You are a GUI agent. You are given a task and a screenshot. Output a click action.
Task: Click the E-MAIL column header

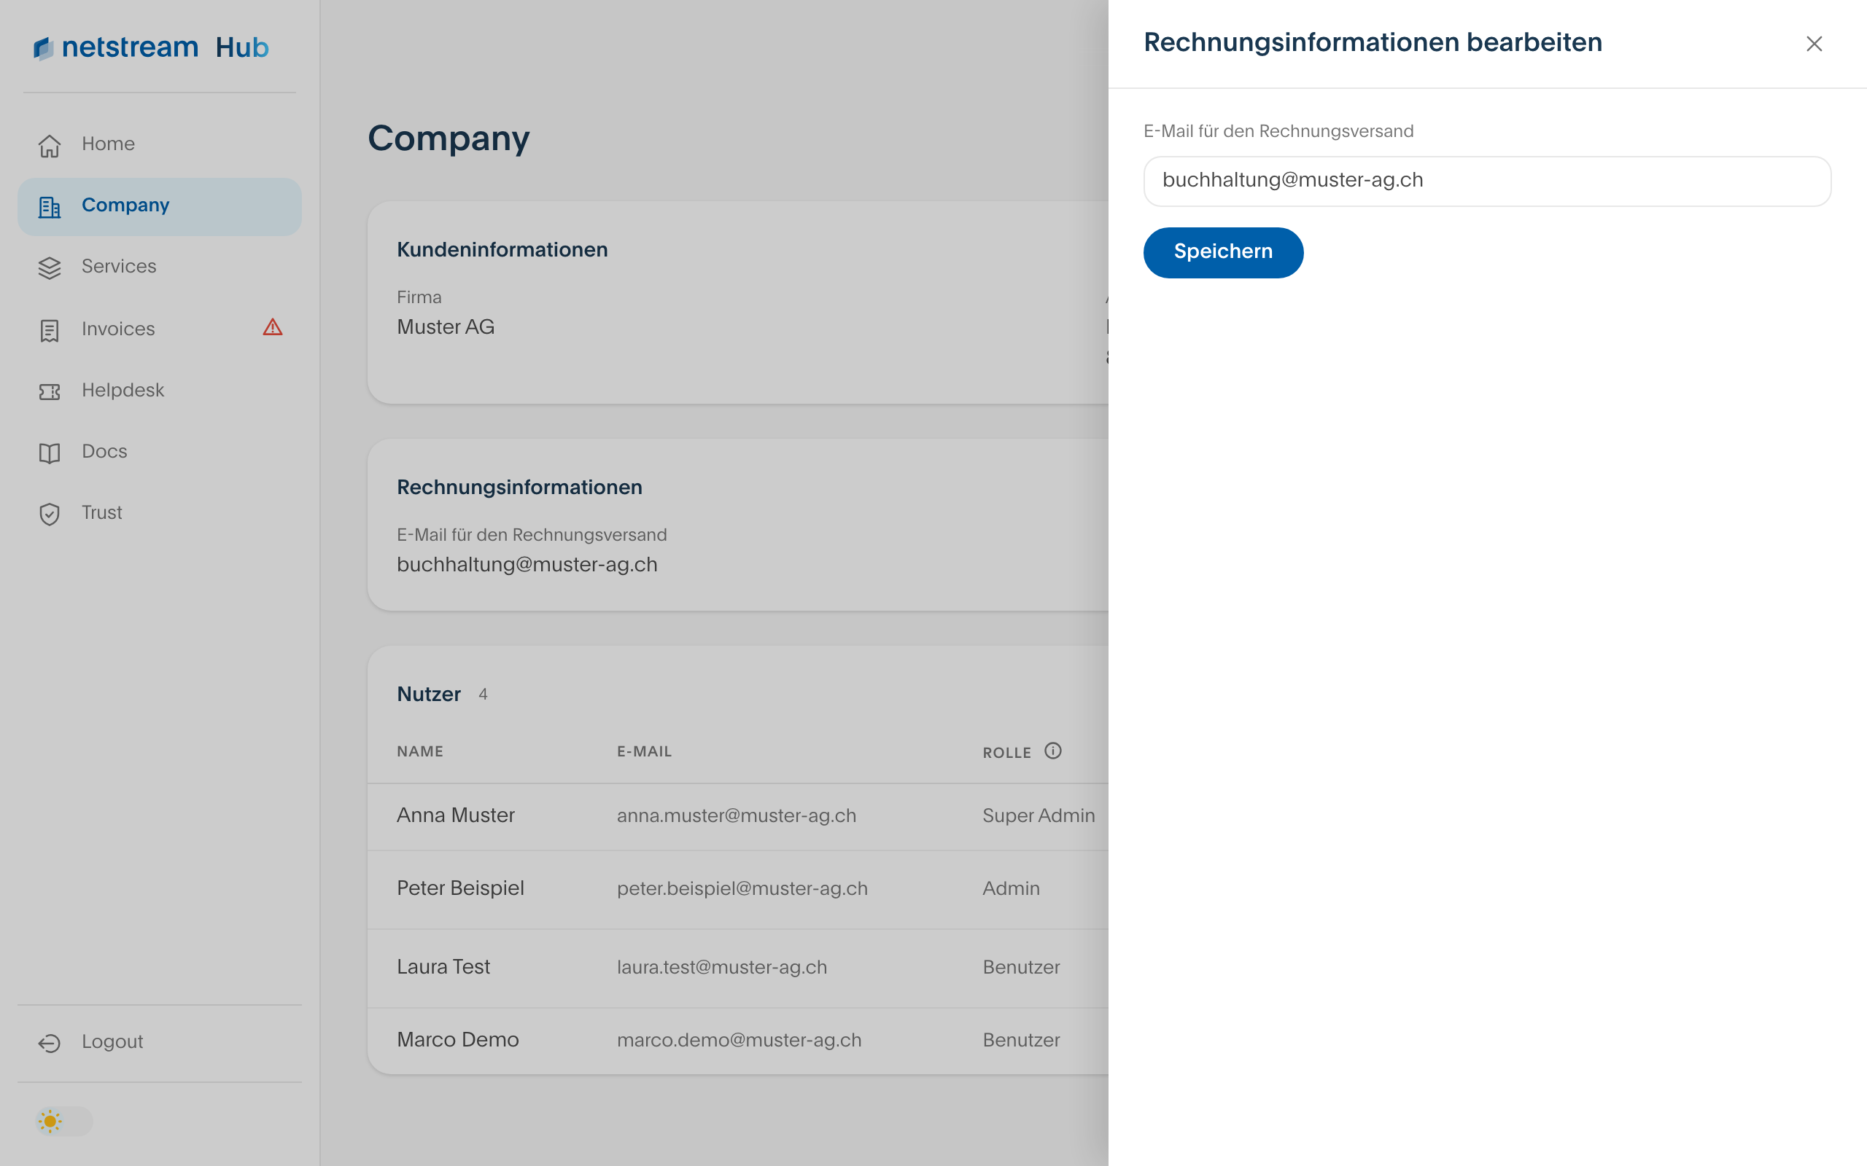[x=644, y=751]
